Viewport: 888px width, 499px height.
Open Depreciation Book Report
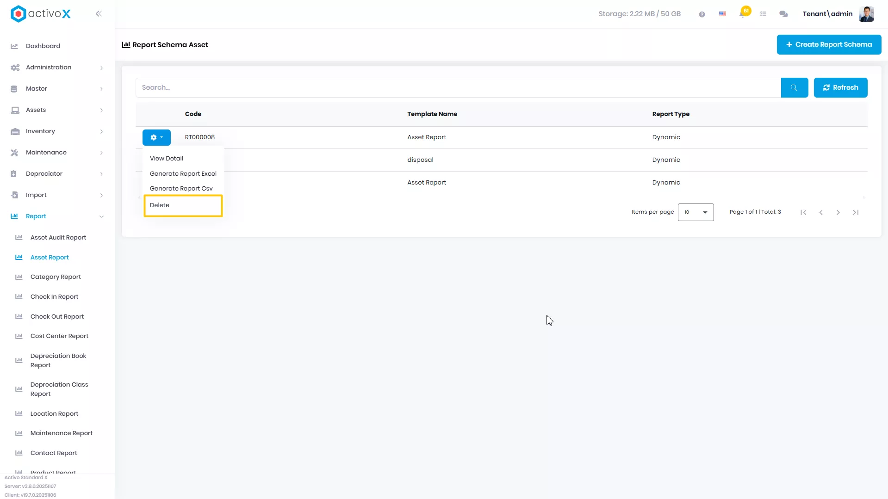tap(58, 361)
